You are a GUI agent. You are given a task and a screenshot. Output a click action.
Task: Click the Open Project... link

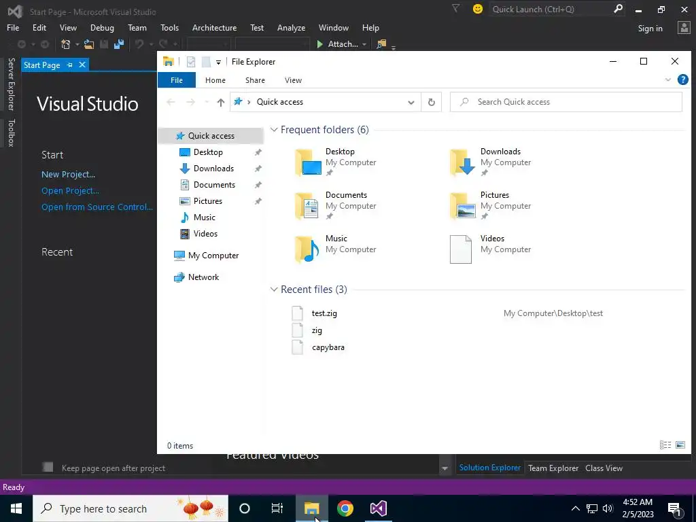[70, 191]
